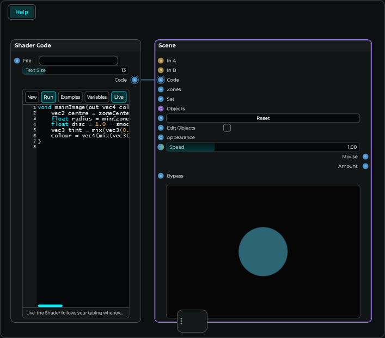
Task: Click the teal circle in preview
Action: coord(263,251)
